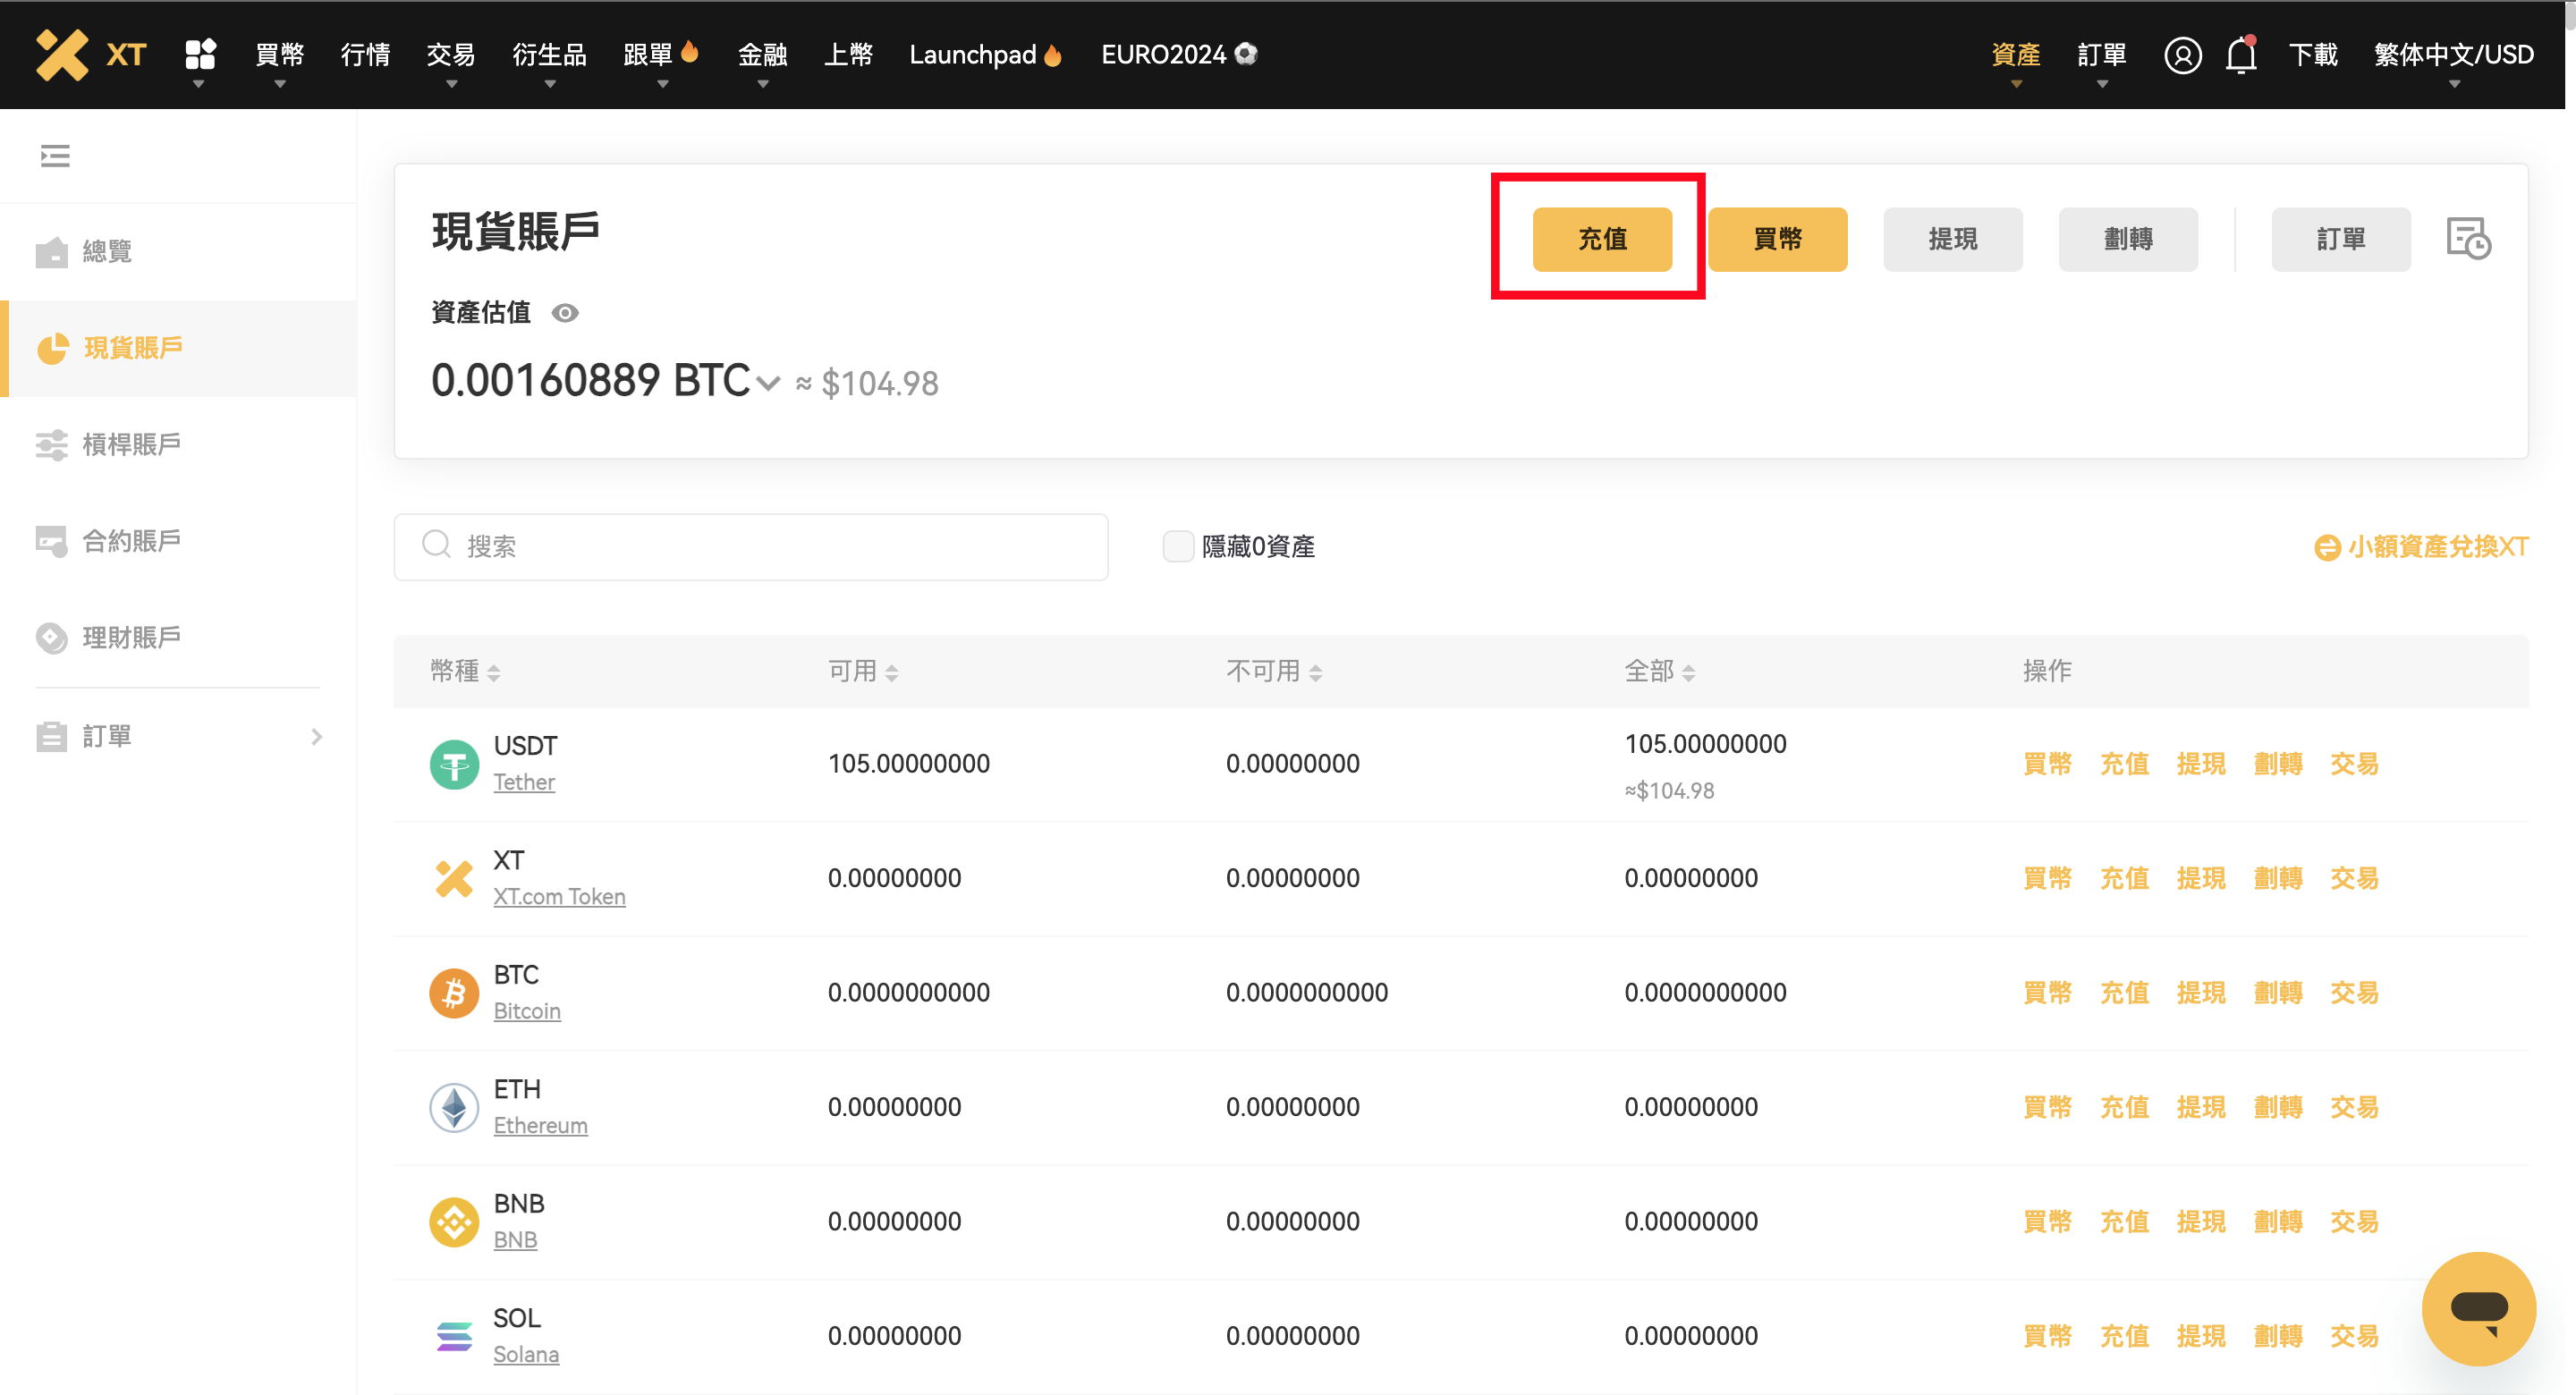Go to 行情 in the top navigation

coord(365,55)
